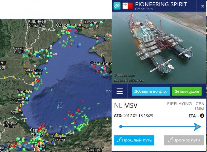The image size is (207, 152).
Task: Click the Одесса city label on map
Action: 62,25
